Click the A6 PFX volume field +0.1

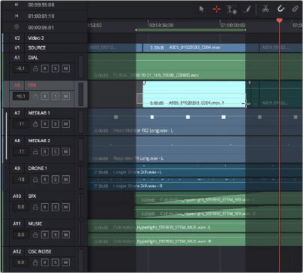21,96
